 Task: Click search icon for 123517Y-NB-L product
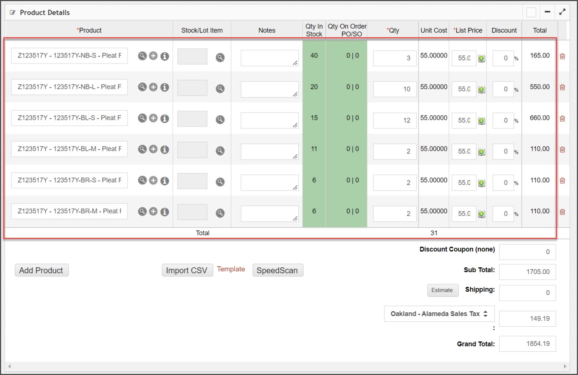[x=142, y=87]
